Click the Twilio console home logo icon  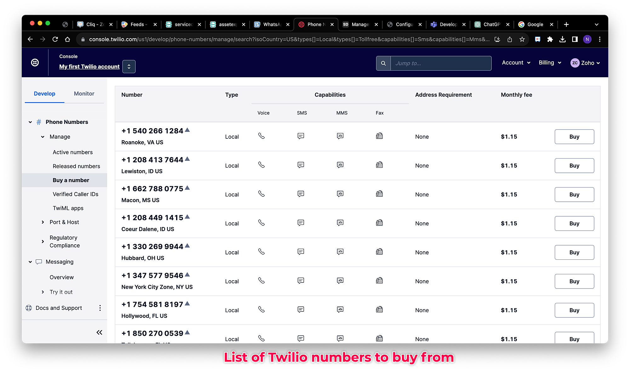(35, 62)
